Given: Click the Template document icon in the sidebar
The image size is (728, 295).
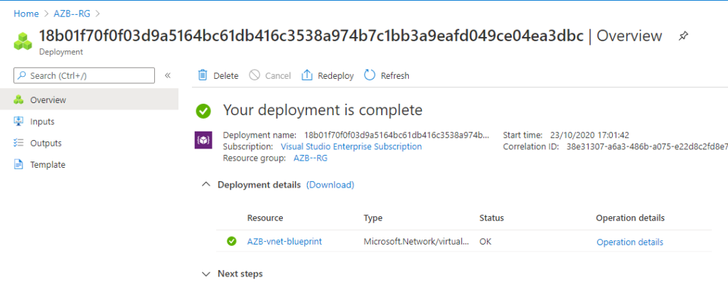Looking at the screenshot, I should pyautogui.click(x=18, y=164).
